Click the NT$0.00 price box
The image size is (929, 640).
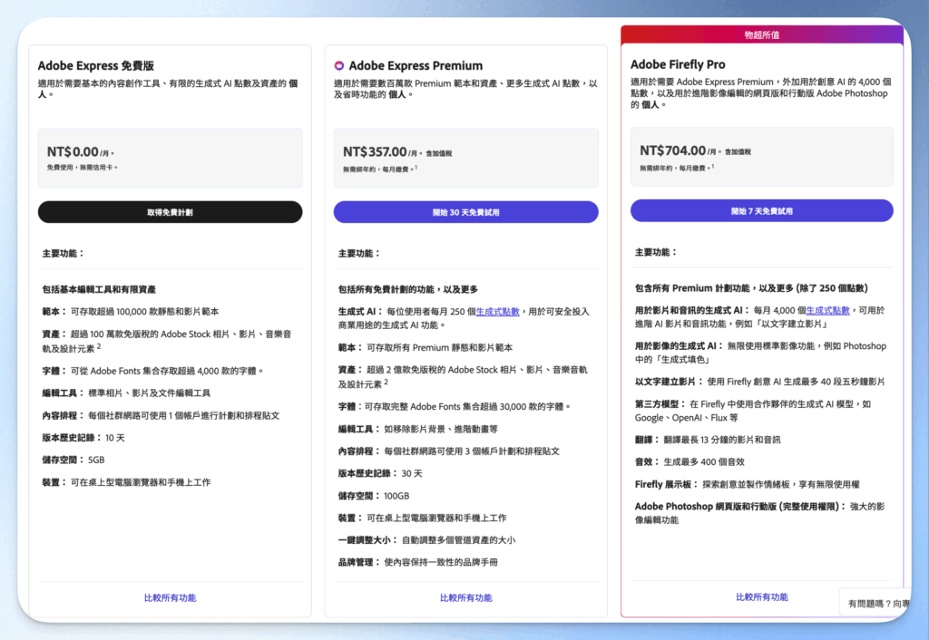tap(170, 158)
